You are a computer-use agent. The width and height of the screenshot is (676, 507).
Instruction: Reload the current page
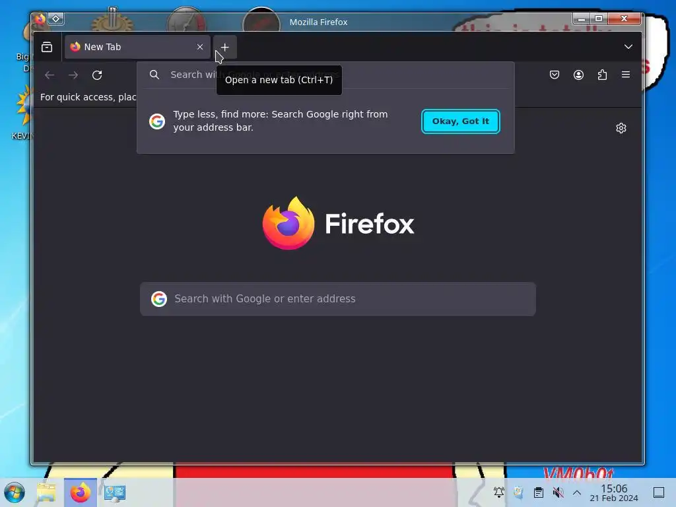pyautogui.click(x=97, y=75)
